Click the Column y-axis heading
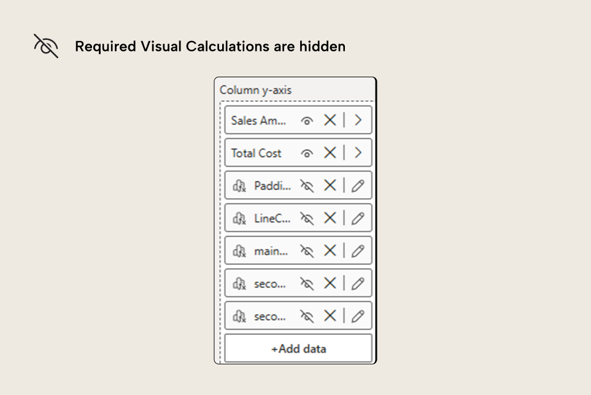This screenshot has height=395, width=591. (x=254, y=90)
